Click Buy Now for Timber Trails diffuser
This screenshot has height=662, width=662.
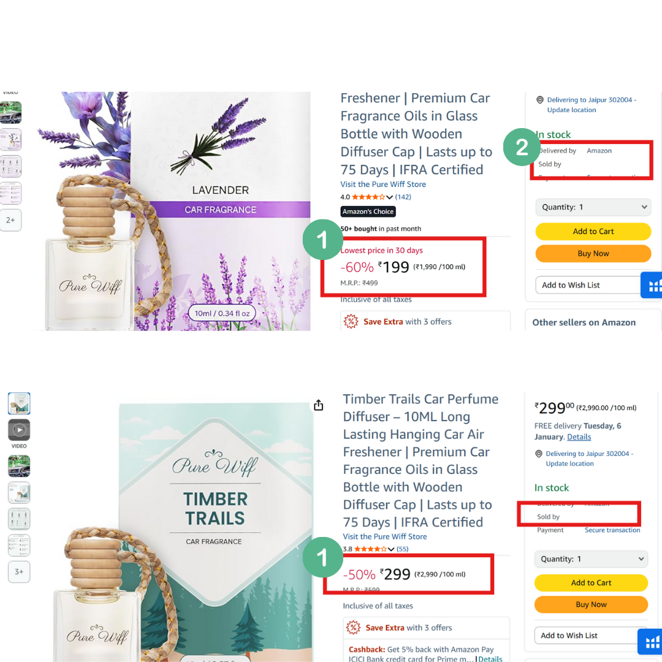(x=591, y=604)
